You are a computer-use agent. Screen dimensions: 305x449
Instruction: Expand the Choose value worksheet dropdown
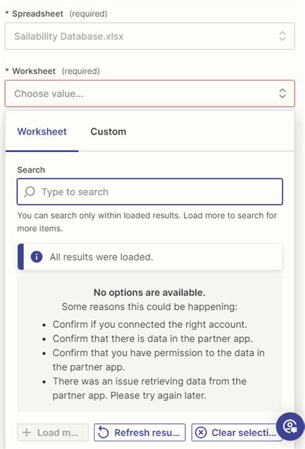click(x=150, y=93)
